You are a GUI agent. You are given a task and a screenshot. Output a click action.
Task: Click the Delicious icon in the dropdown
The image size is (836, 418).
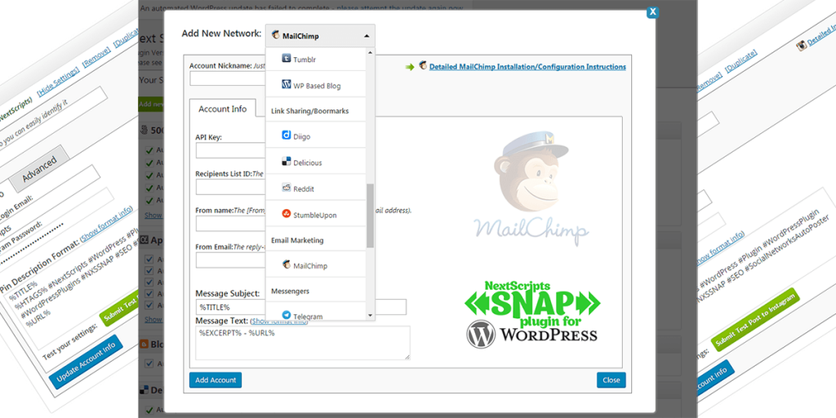[286, 162]
